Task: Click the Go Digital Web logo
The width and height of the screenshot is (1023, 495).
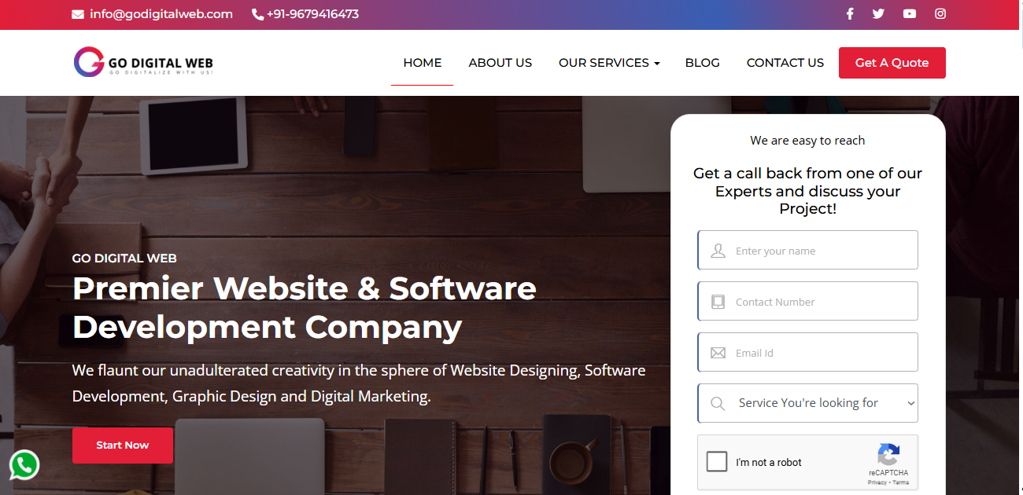Action: pos(143,62)
